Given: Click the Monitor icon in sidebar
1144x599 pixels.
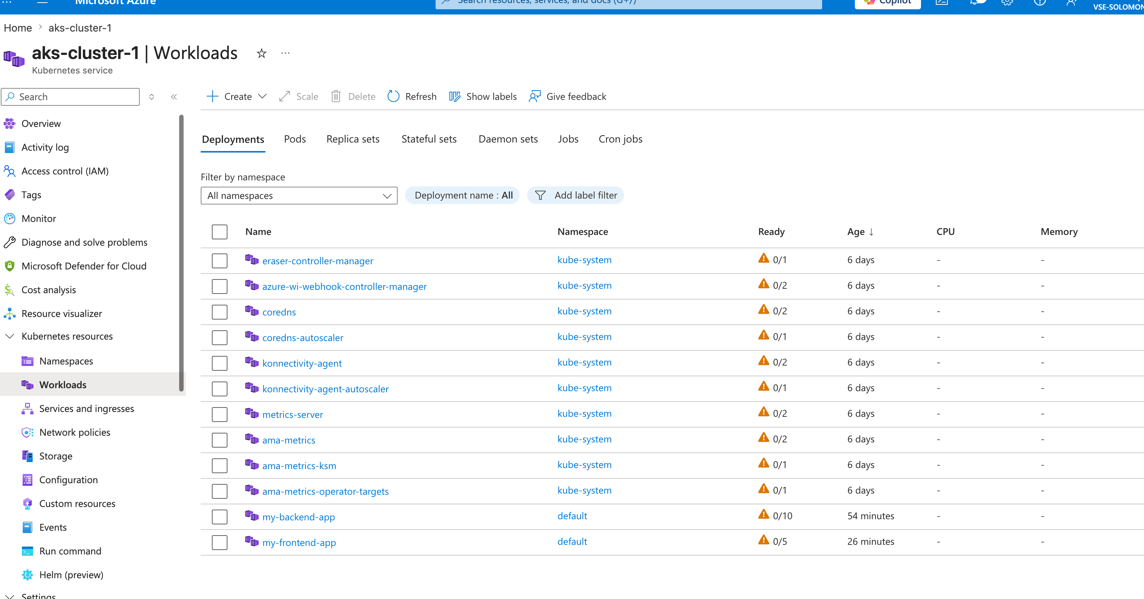Looking at the screenshot, I should tap(9, 219).
